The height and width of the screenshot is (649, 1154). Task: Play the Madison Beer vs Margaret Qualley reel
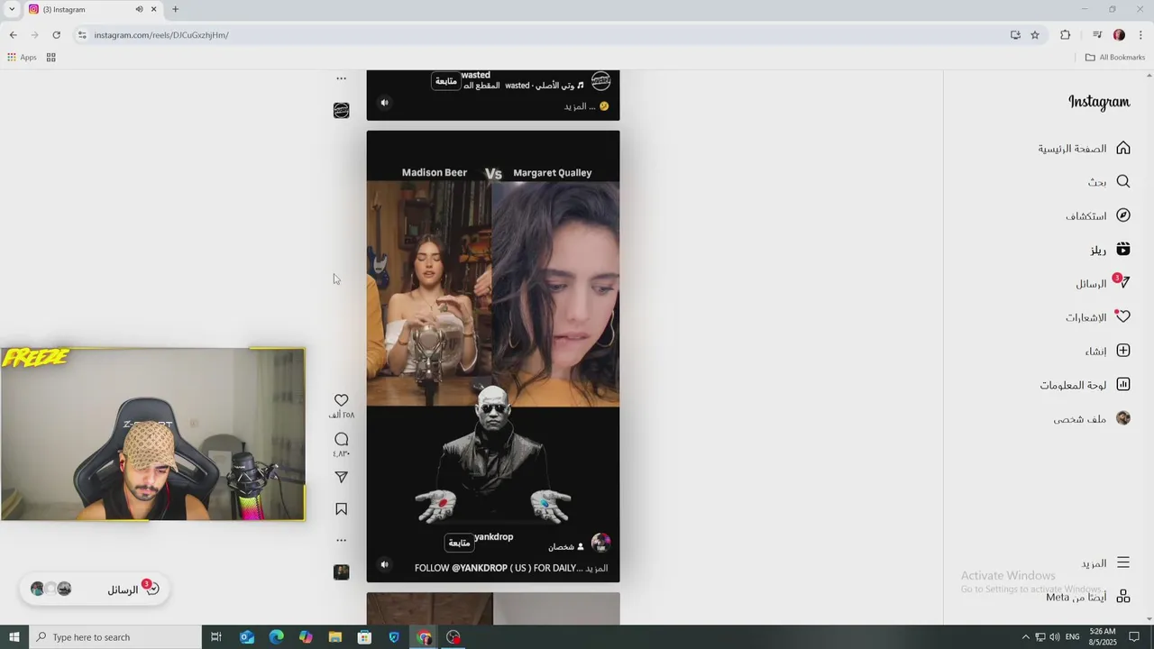[x=493, y=356]
